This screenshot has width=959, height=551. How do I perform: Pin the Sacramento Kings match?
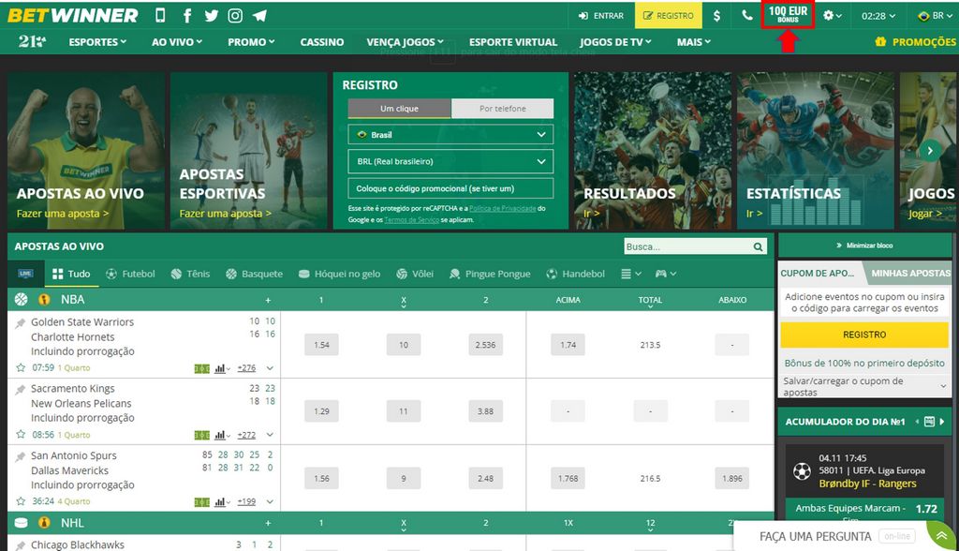pyautogui.click(x=21, y=390)
